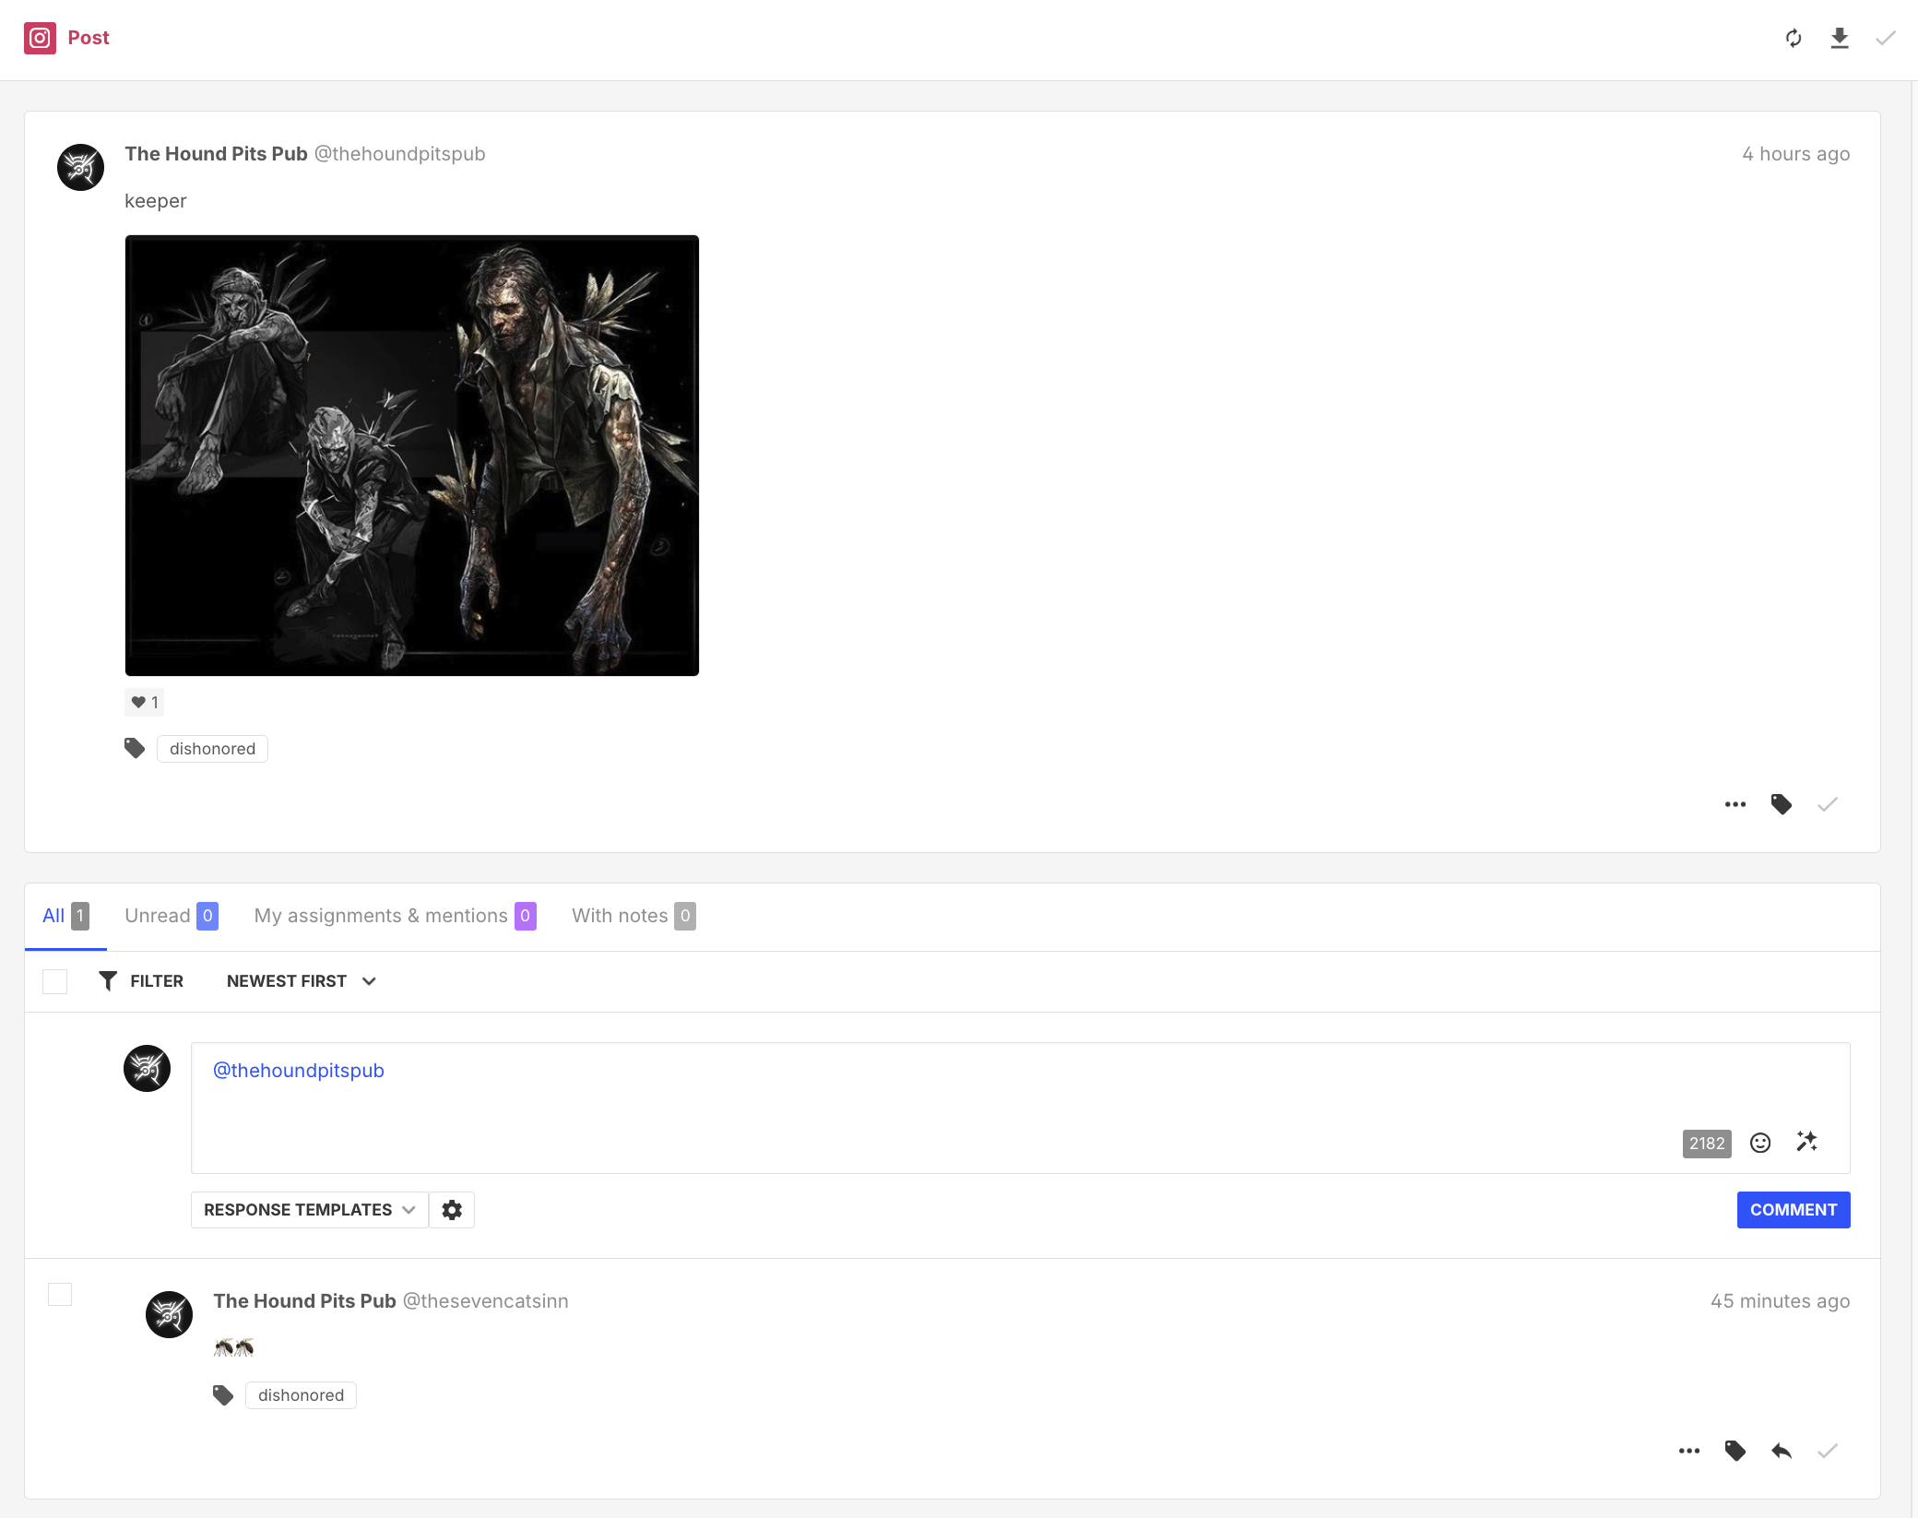
Task: Click the reply arrow on thesevencatsinn comment
Action: coord(1781,1451)
